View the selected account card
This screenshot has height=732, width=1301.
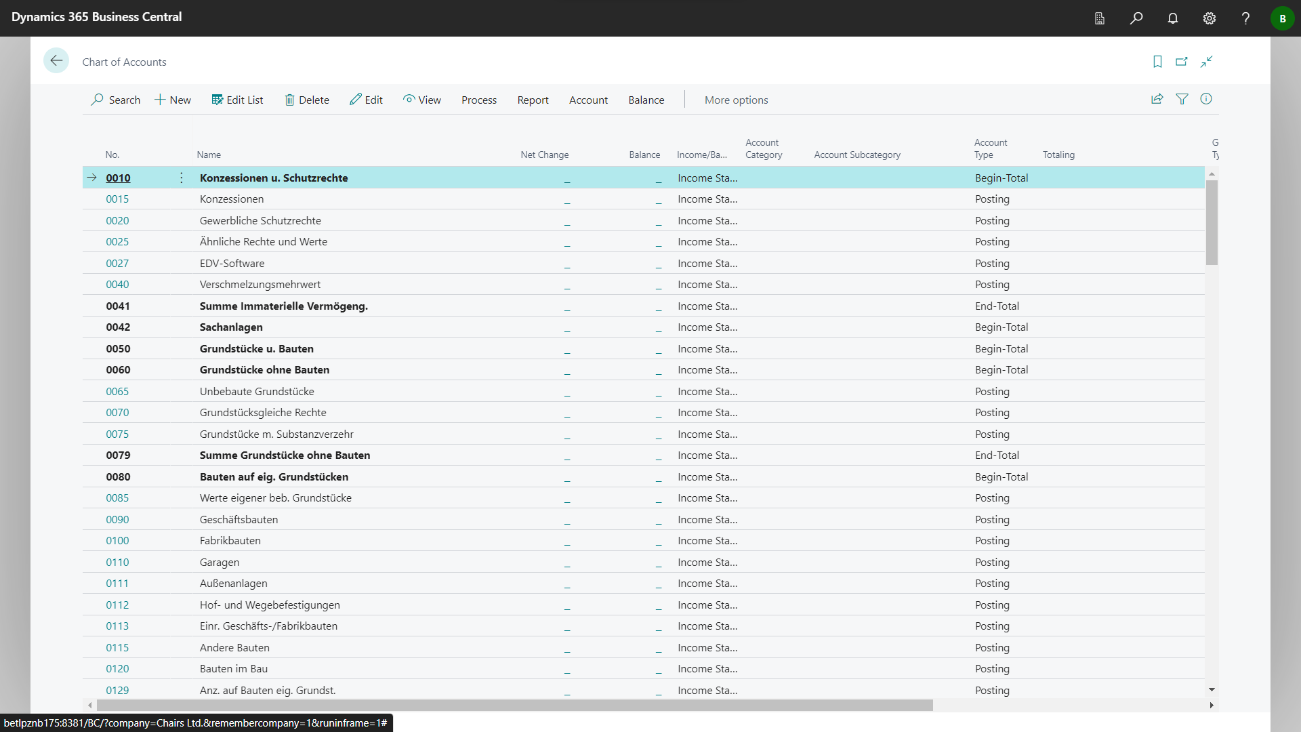[421, 100]
